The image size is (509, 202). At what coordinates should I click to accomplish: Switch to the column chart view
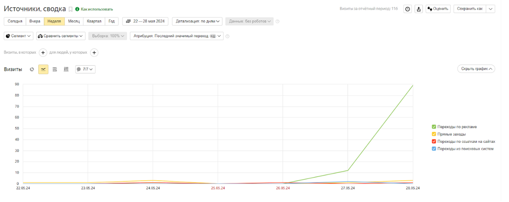tap(66, 69)
